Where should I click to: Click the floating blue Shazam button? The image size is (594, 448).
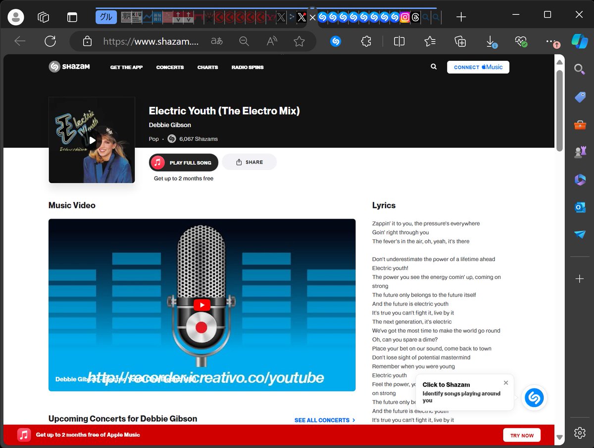tap(534, 398)
